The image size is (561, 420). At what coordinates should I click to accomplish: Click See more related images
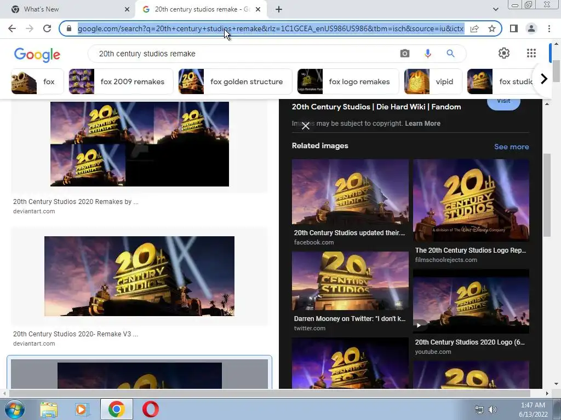coord(511,147)
